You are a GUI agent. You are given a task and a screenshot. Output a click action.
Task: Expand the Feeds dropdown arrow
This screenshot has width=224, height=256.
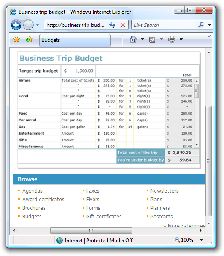click(x=162, y=39)
